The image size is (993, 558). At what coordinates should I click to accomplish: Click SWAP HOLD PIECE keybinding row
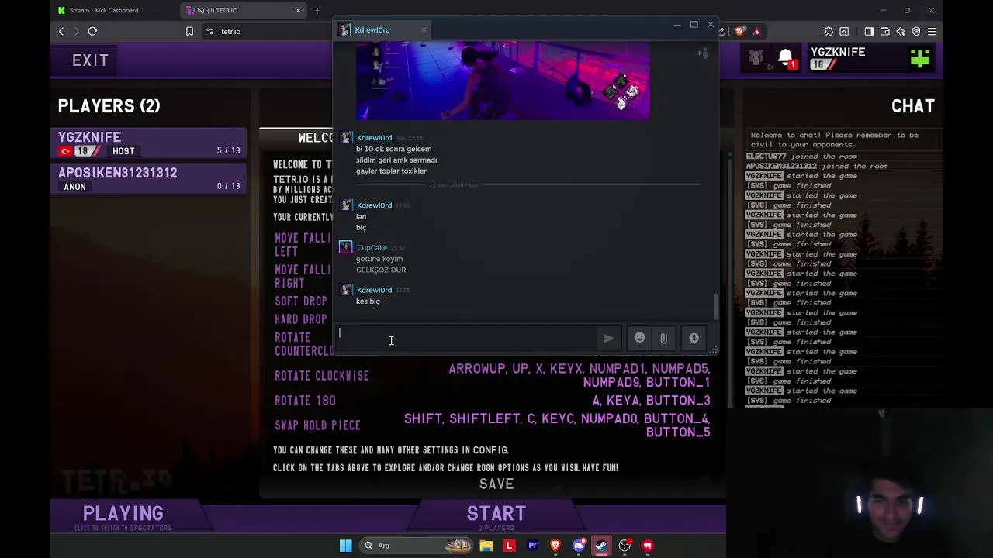[492, 425]
